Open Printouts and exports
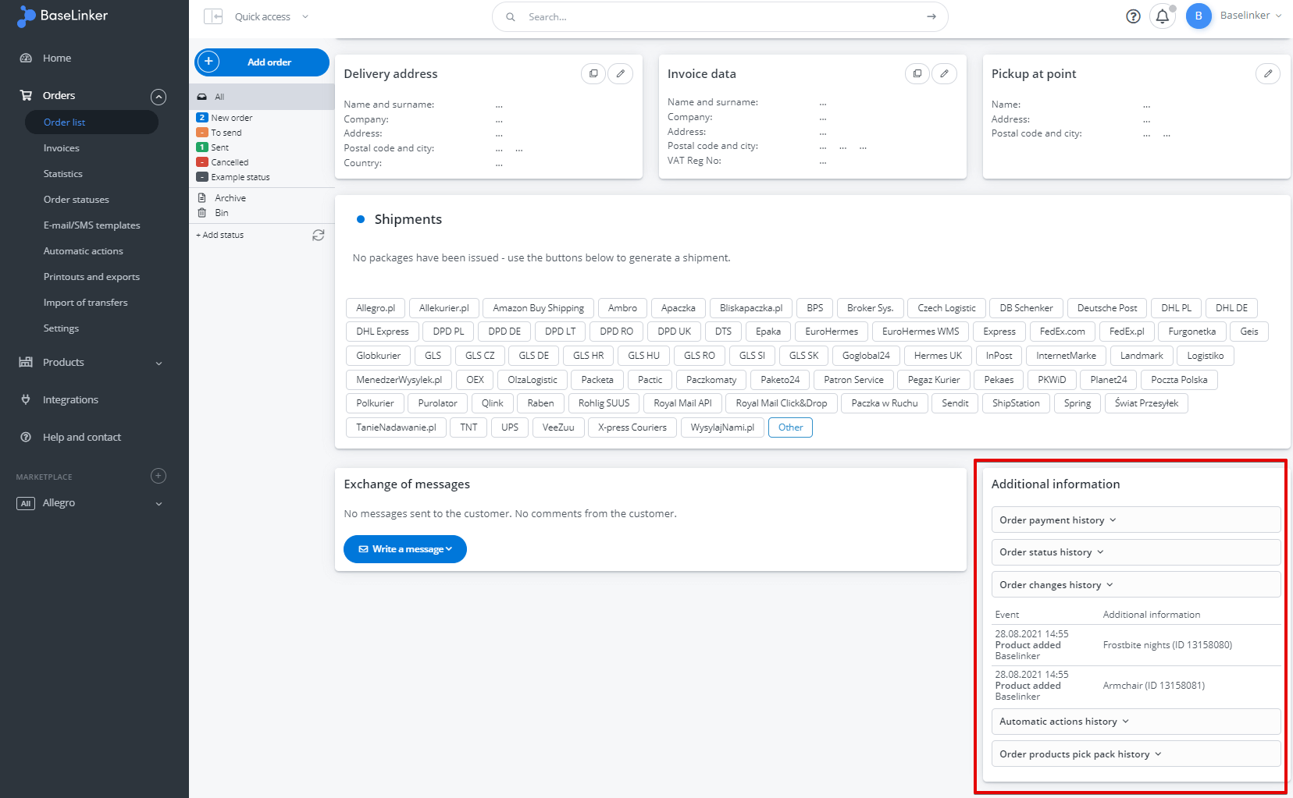 tap(91, 277)
